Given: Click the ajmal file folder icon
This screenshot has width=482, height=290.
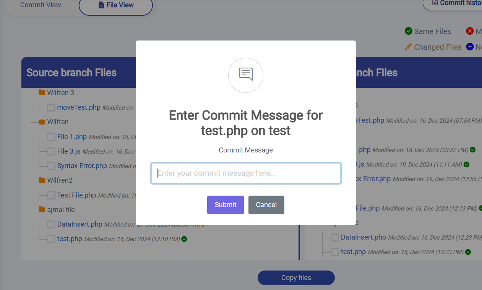Looking at the screenshot, I should 42,209.
